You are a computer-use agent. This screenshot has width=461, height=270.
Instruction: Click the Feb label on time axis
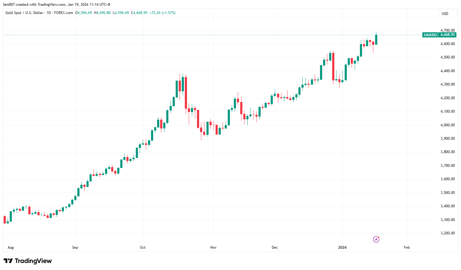point(406,247)
